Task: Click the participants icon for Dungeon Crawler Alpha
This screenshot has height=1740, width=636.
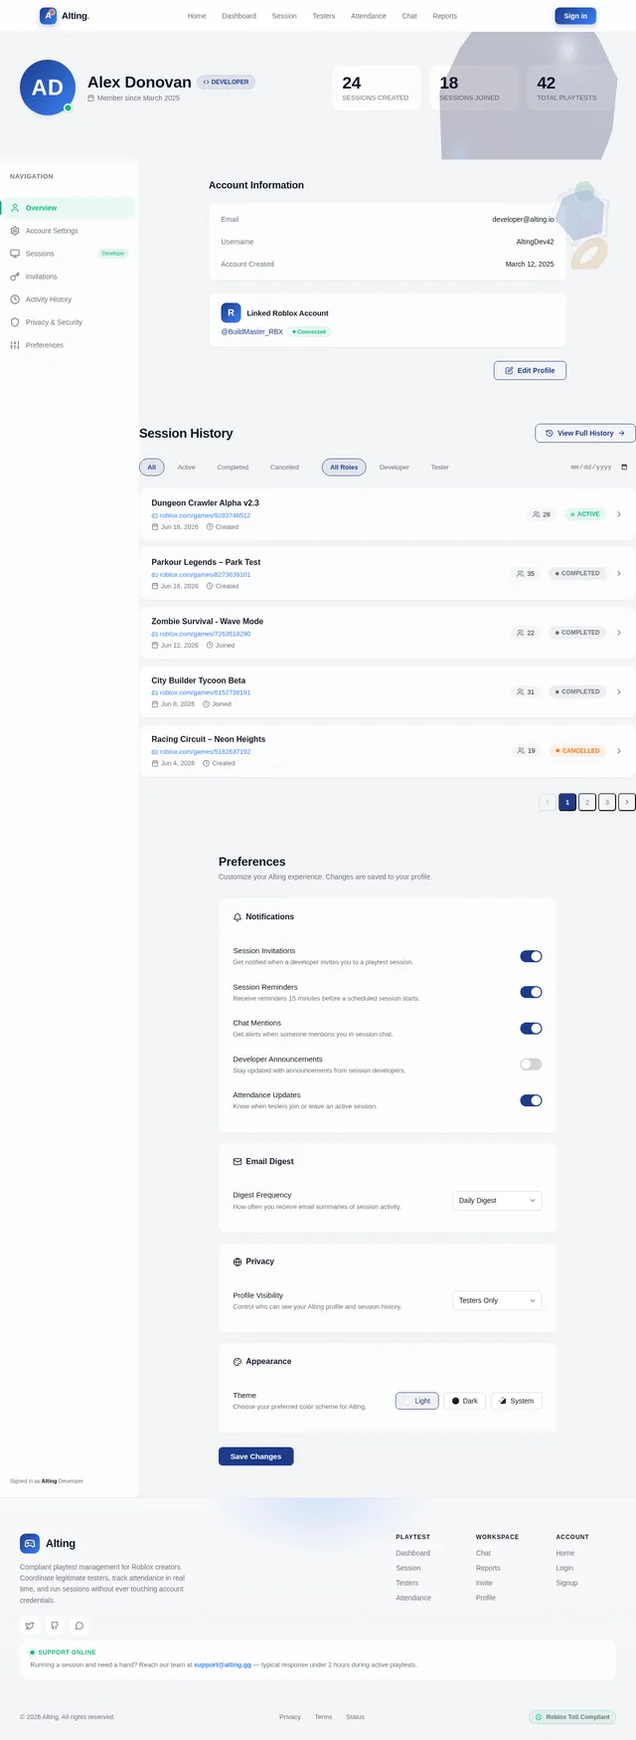Action: 537,514
